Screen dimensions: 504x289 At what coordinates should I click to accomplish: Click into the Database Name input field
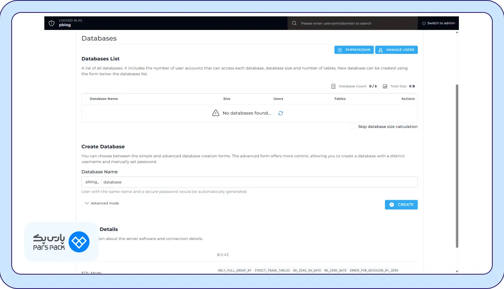pyautogui.click(x=259, y=182)
